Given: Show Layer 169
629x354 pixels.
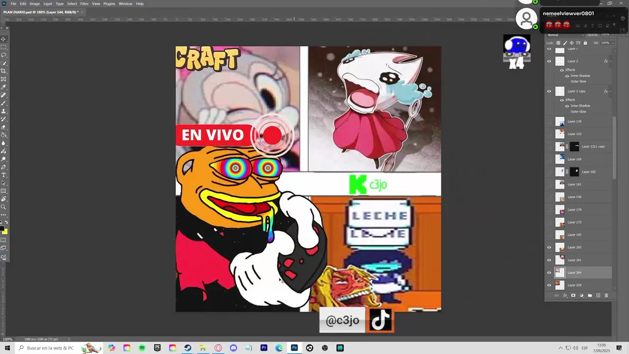Looking at the screenshot, I should click(549, 159).
